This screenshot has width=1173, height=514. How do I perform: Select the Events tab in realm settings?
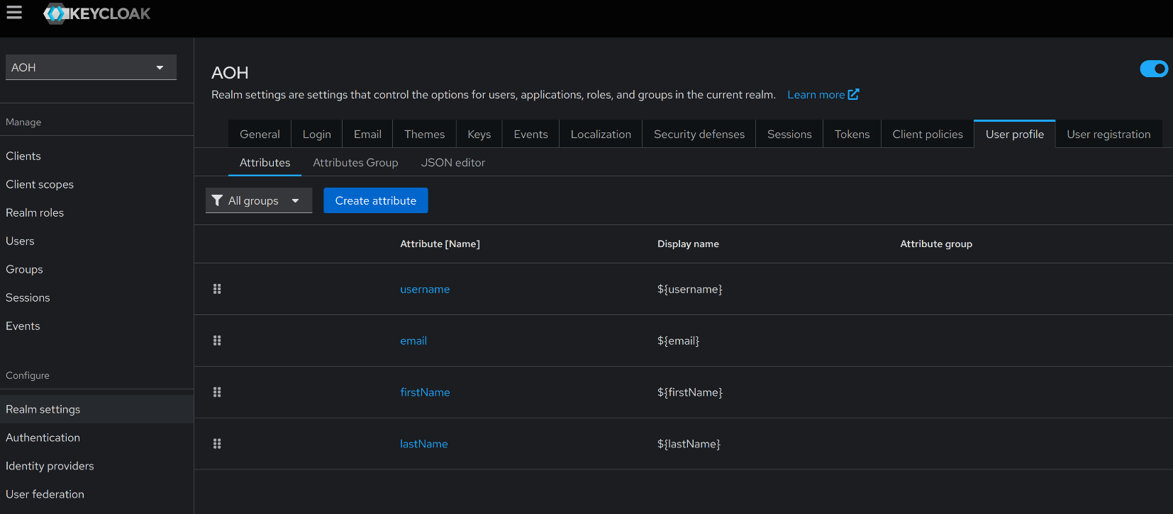pyautogui.click(x=530, y=134)
